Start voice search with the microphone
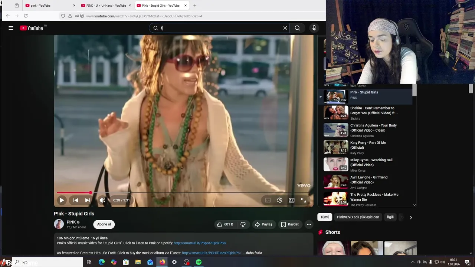Screen dimensions: 475x267 pos(314,28)
